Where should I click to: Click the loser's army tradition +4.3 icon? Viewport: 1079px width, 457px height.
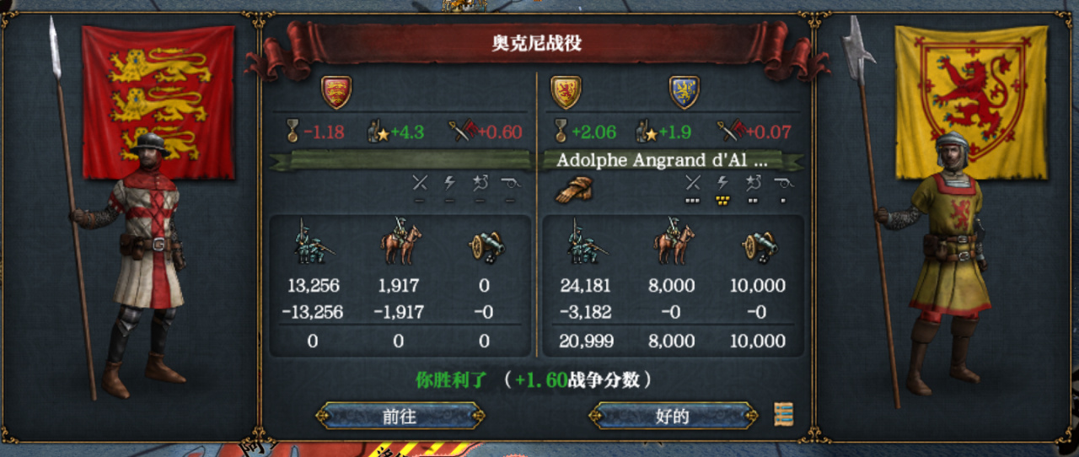[378, 132]
